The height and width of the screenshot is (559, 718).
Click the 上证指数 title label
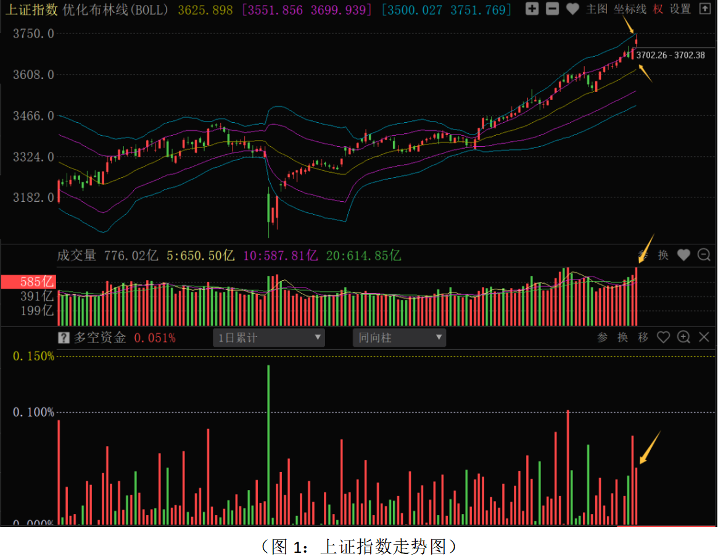(31, 10)
